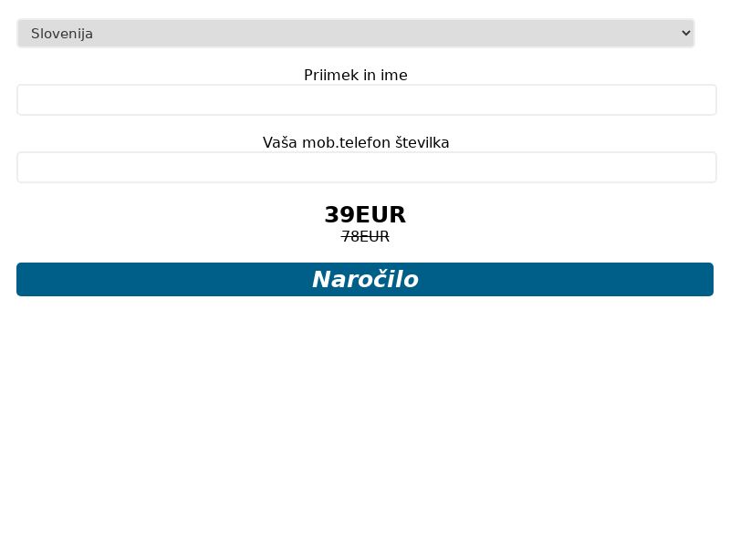Open the Slovenija country dropdown

click(356, 33)
